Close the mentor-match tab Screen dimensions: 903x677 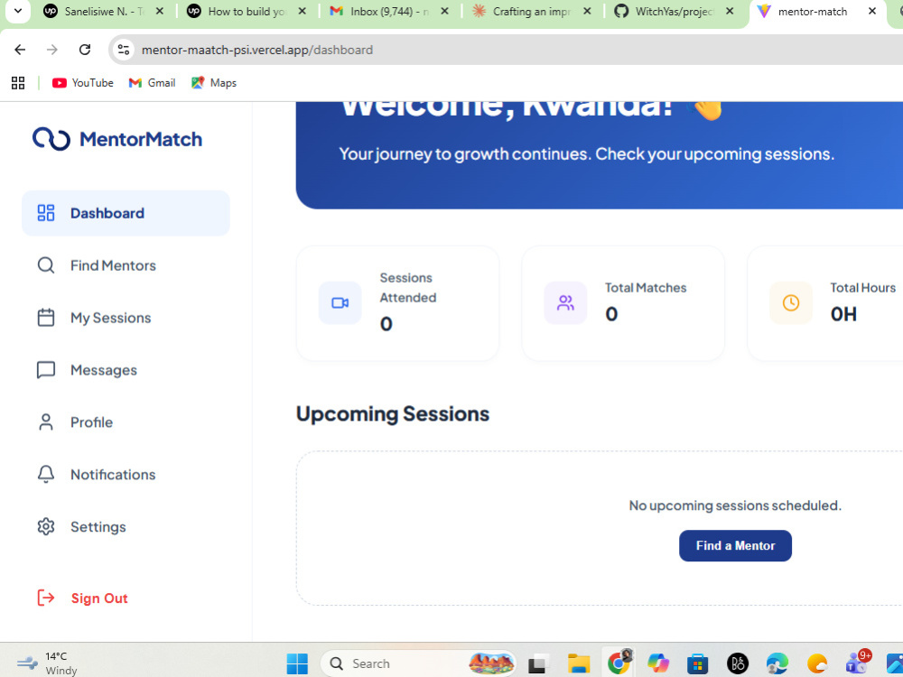click(x=872, y=11)
